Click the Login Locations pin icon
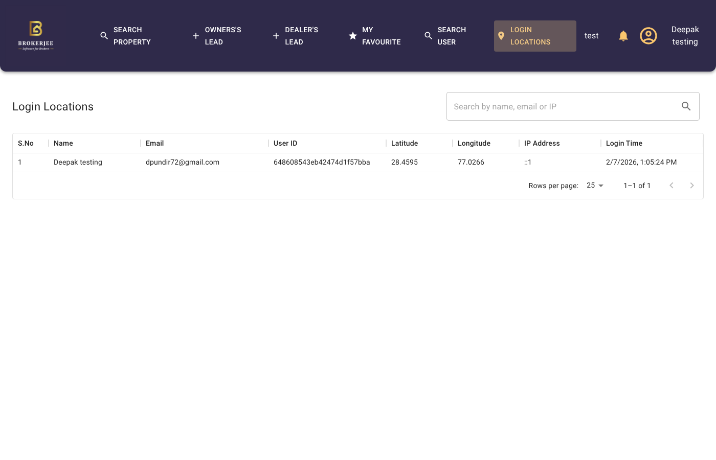The width and height of the screenshot is (716, 460). point(501,36)
